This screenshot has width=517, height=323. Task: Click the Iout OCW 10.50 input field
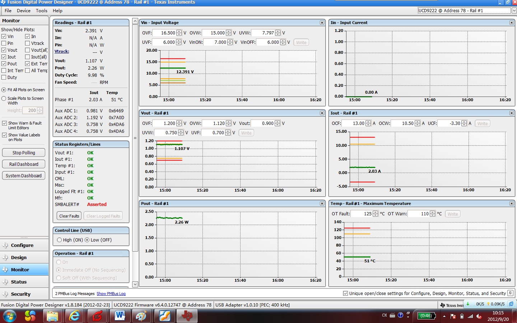pos(402,123)
